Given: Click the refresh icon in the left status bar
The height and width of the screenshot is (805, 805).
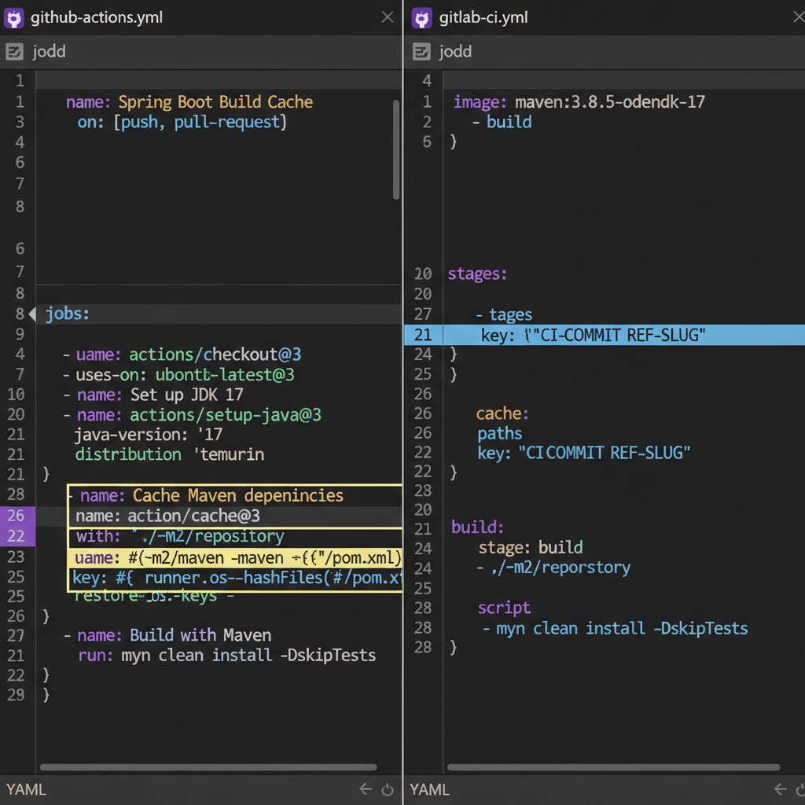Looking at the screenshot, I should (387, 788).
